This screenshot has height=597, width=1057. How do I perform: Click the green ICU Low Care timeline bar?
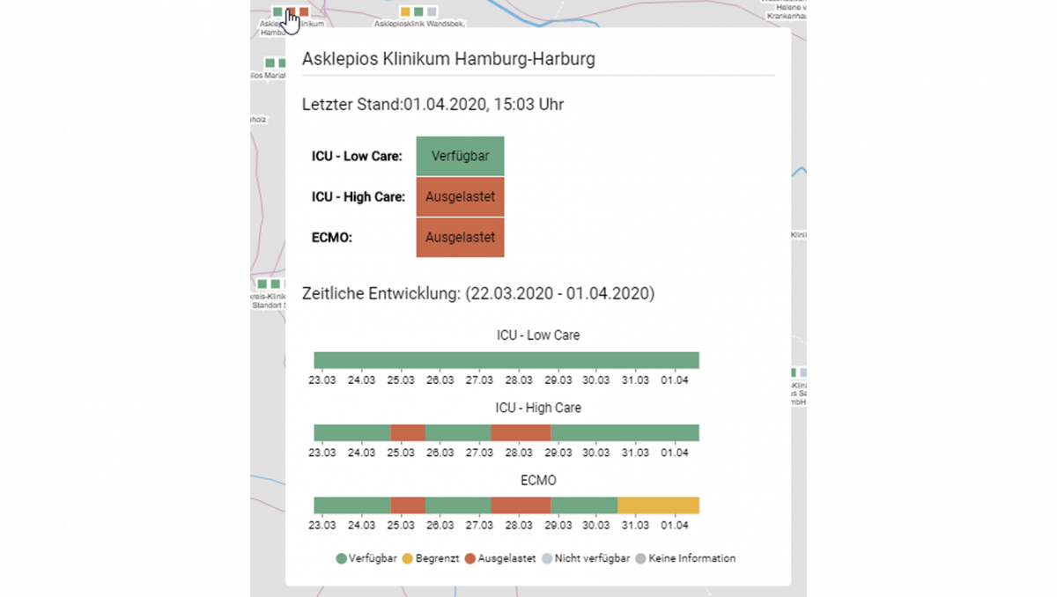pos(506,360)
